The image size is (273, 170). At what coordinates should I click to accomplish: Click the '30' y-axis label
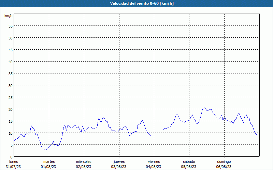tap(11, 86)
